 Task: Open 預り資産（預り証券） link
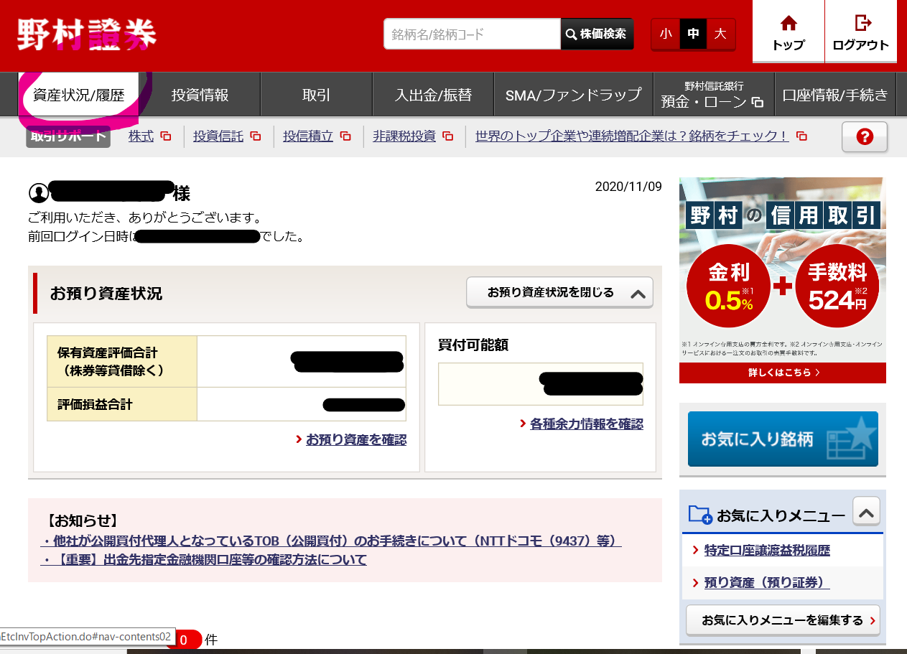767,583
